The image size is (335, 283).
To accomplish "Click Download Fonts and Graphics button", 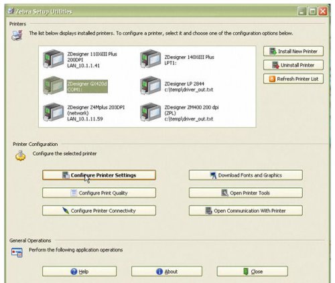I will (246, 175).
